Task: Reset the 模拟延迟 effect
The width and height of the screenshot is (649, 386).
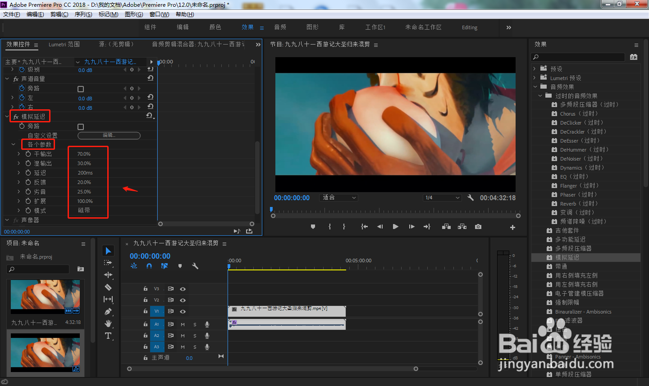Action: [x=150, y=116]
